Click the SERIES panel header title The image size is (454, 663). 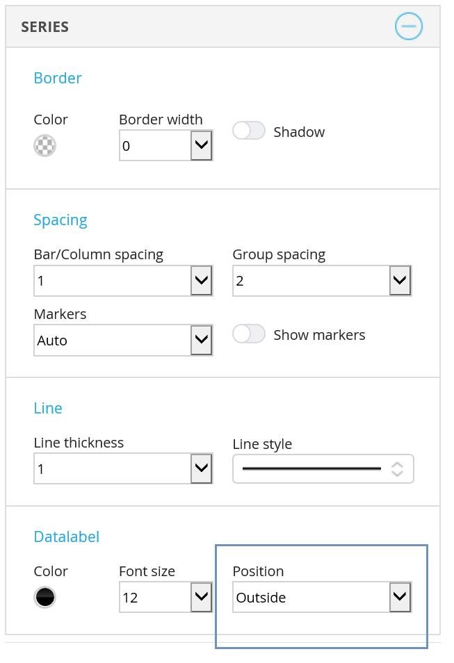(45, 26)
